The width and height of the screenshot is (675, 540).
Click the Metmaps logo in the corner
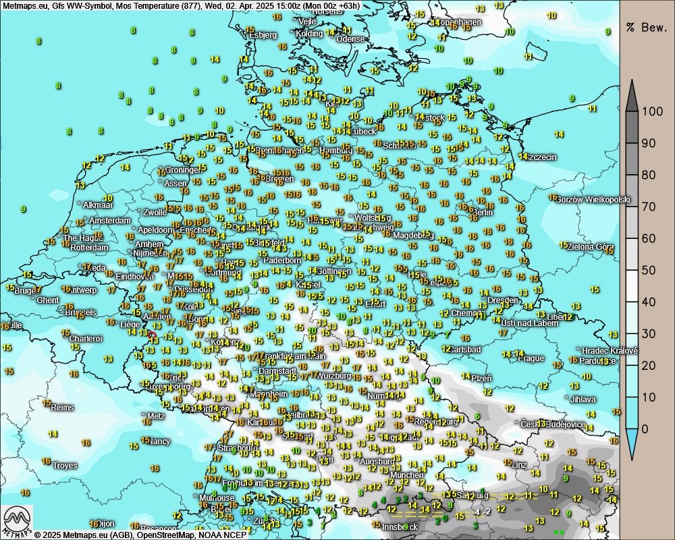17,521
